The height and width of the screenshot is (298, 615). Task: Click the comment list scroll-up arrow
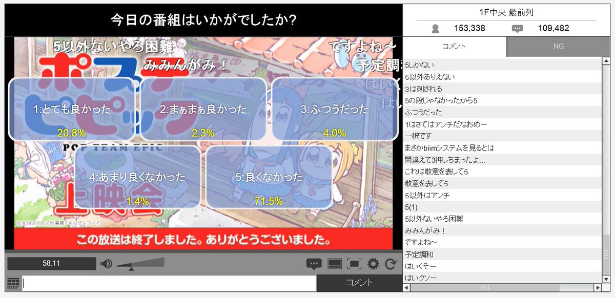[606, 62]
